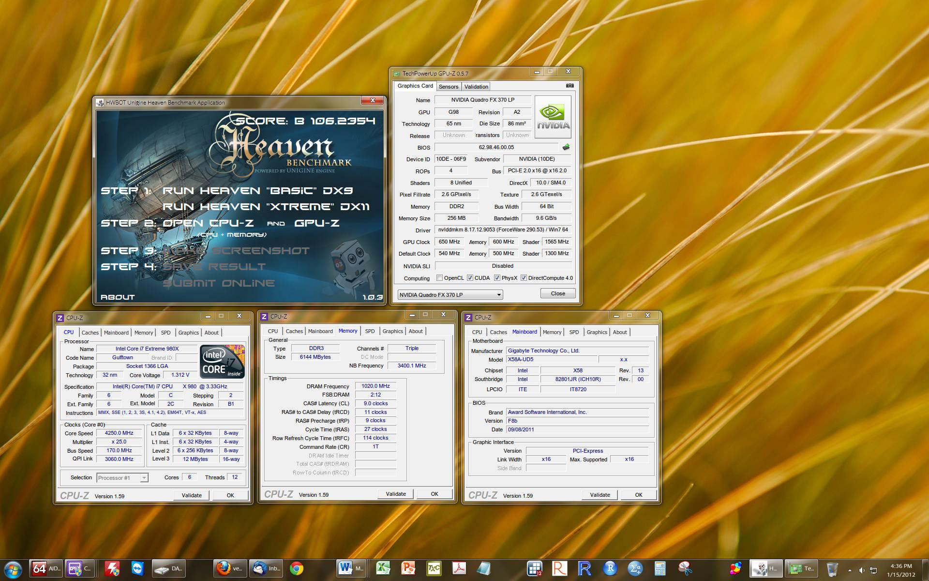Click the volume speaker tray icon
The height and width of the screenshot is (581, 929).
[862, 570]
